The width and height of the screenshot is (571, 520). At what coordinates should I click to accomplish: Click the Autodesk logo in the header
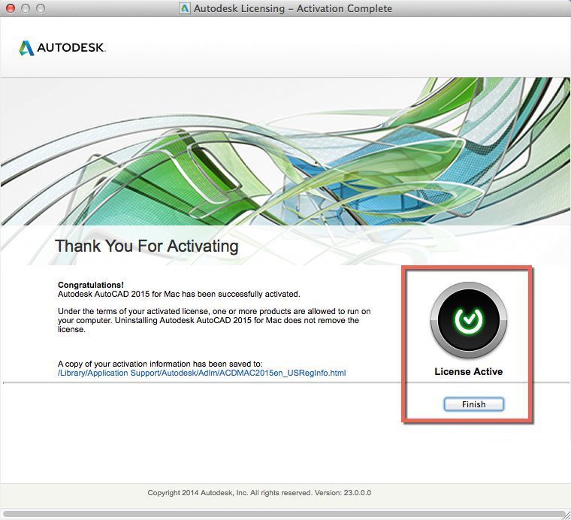pyautogui.click(x=62, y=47)
